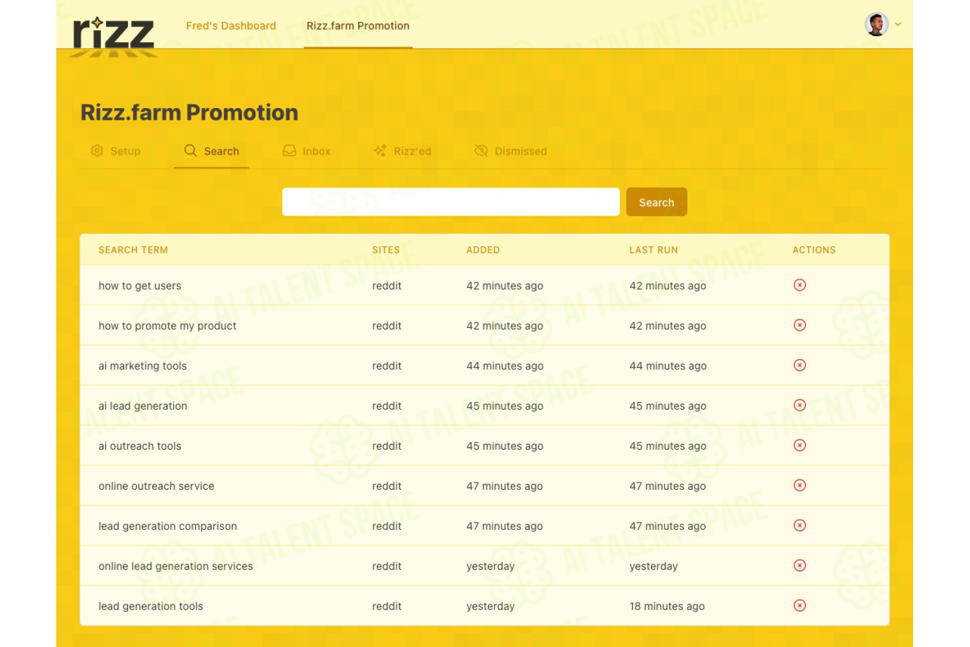The height and width of the screenshot is (647, 970).
Task: Click the rizz logo
Action: [x=114, y=36]
